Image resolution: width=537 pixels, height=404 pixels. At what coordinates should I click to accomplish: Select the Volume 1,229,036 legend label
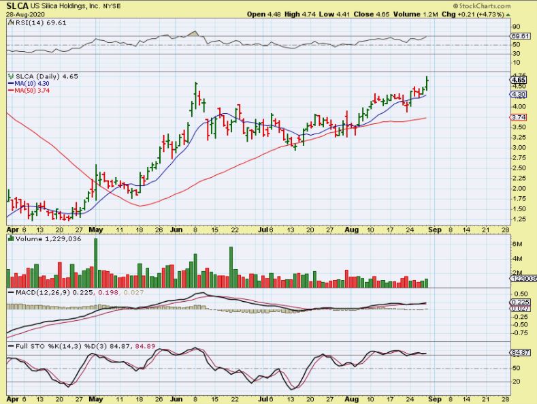pos(48,239)
